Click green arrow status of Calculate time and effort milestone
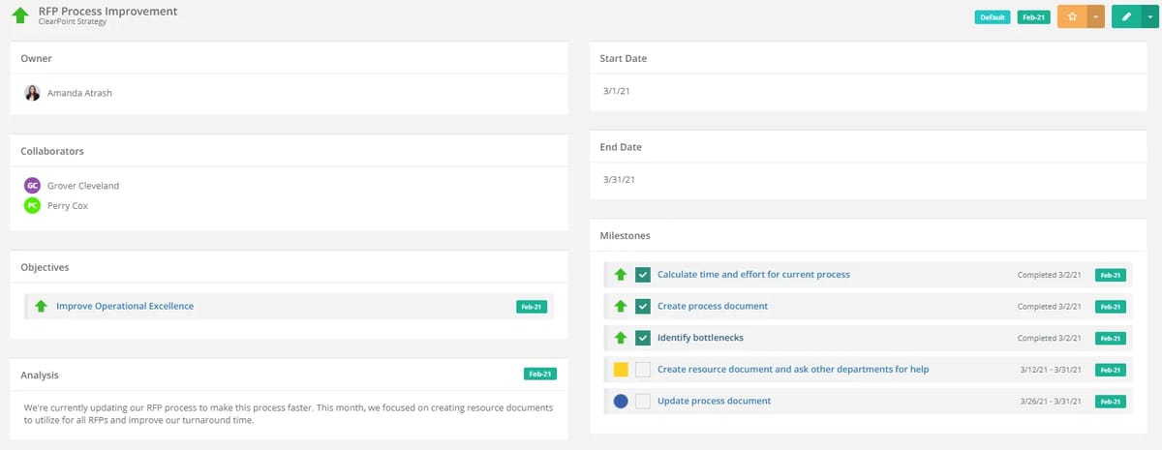Screen dimensions: 1162x450 click(x=621, y=275)
